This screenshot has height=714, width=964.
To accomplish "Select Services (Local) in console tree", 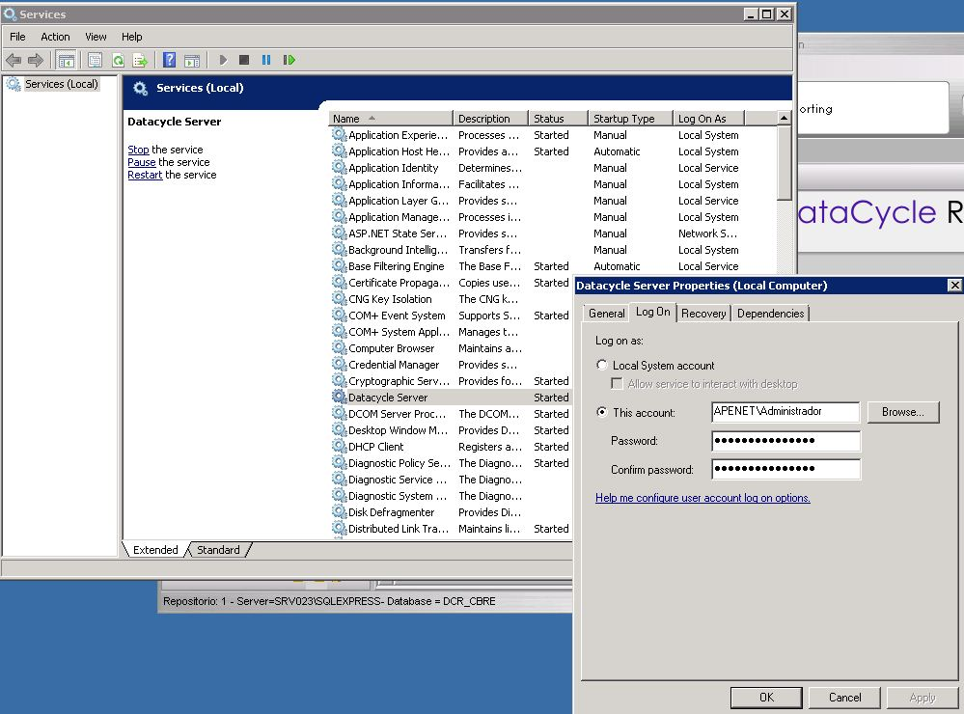I will (x=61, y=84).
